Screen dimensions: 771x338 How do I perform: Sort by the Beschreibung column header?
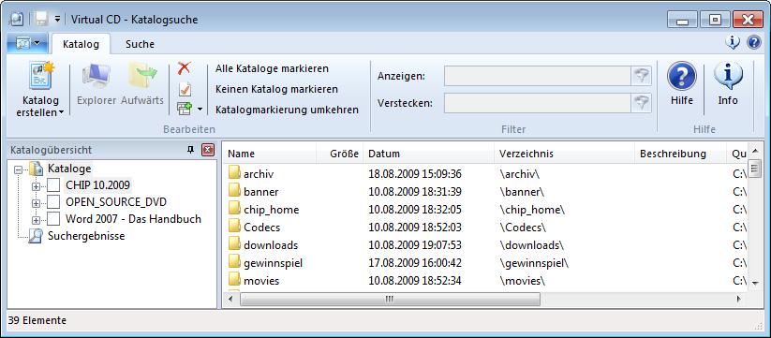680,154
